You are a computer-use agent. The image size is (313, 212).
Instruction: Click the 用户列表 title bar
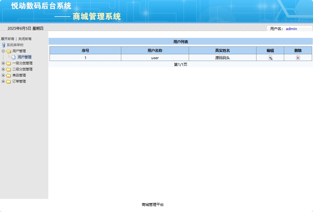181,41
